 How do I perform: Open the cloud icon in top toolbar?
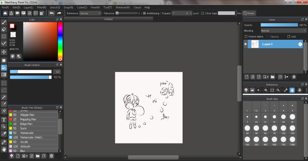[5, 13]
